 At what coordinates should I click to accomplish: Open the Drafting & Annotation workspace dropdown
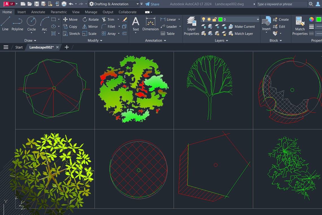138,4
